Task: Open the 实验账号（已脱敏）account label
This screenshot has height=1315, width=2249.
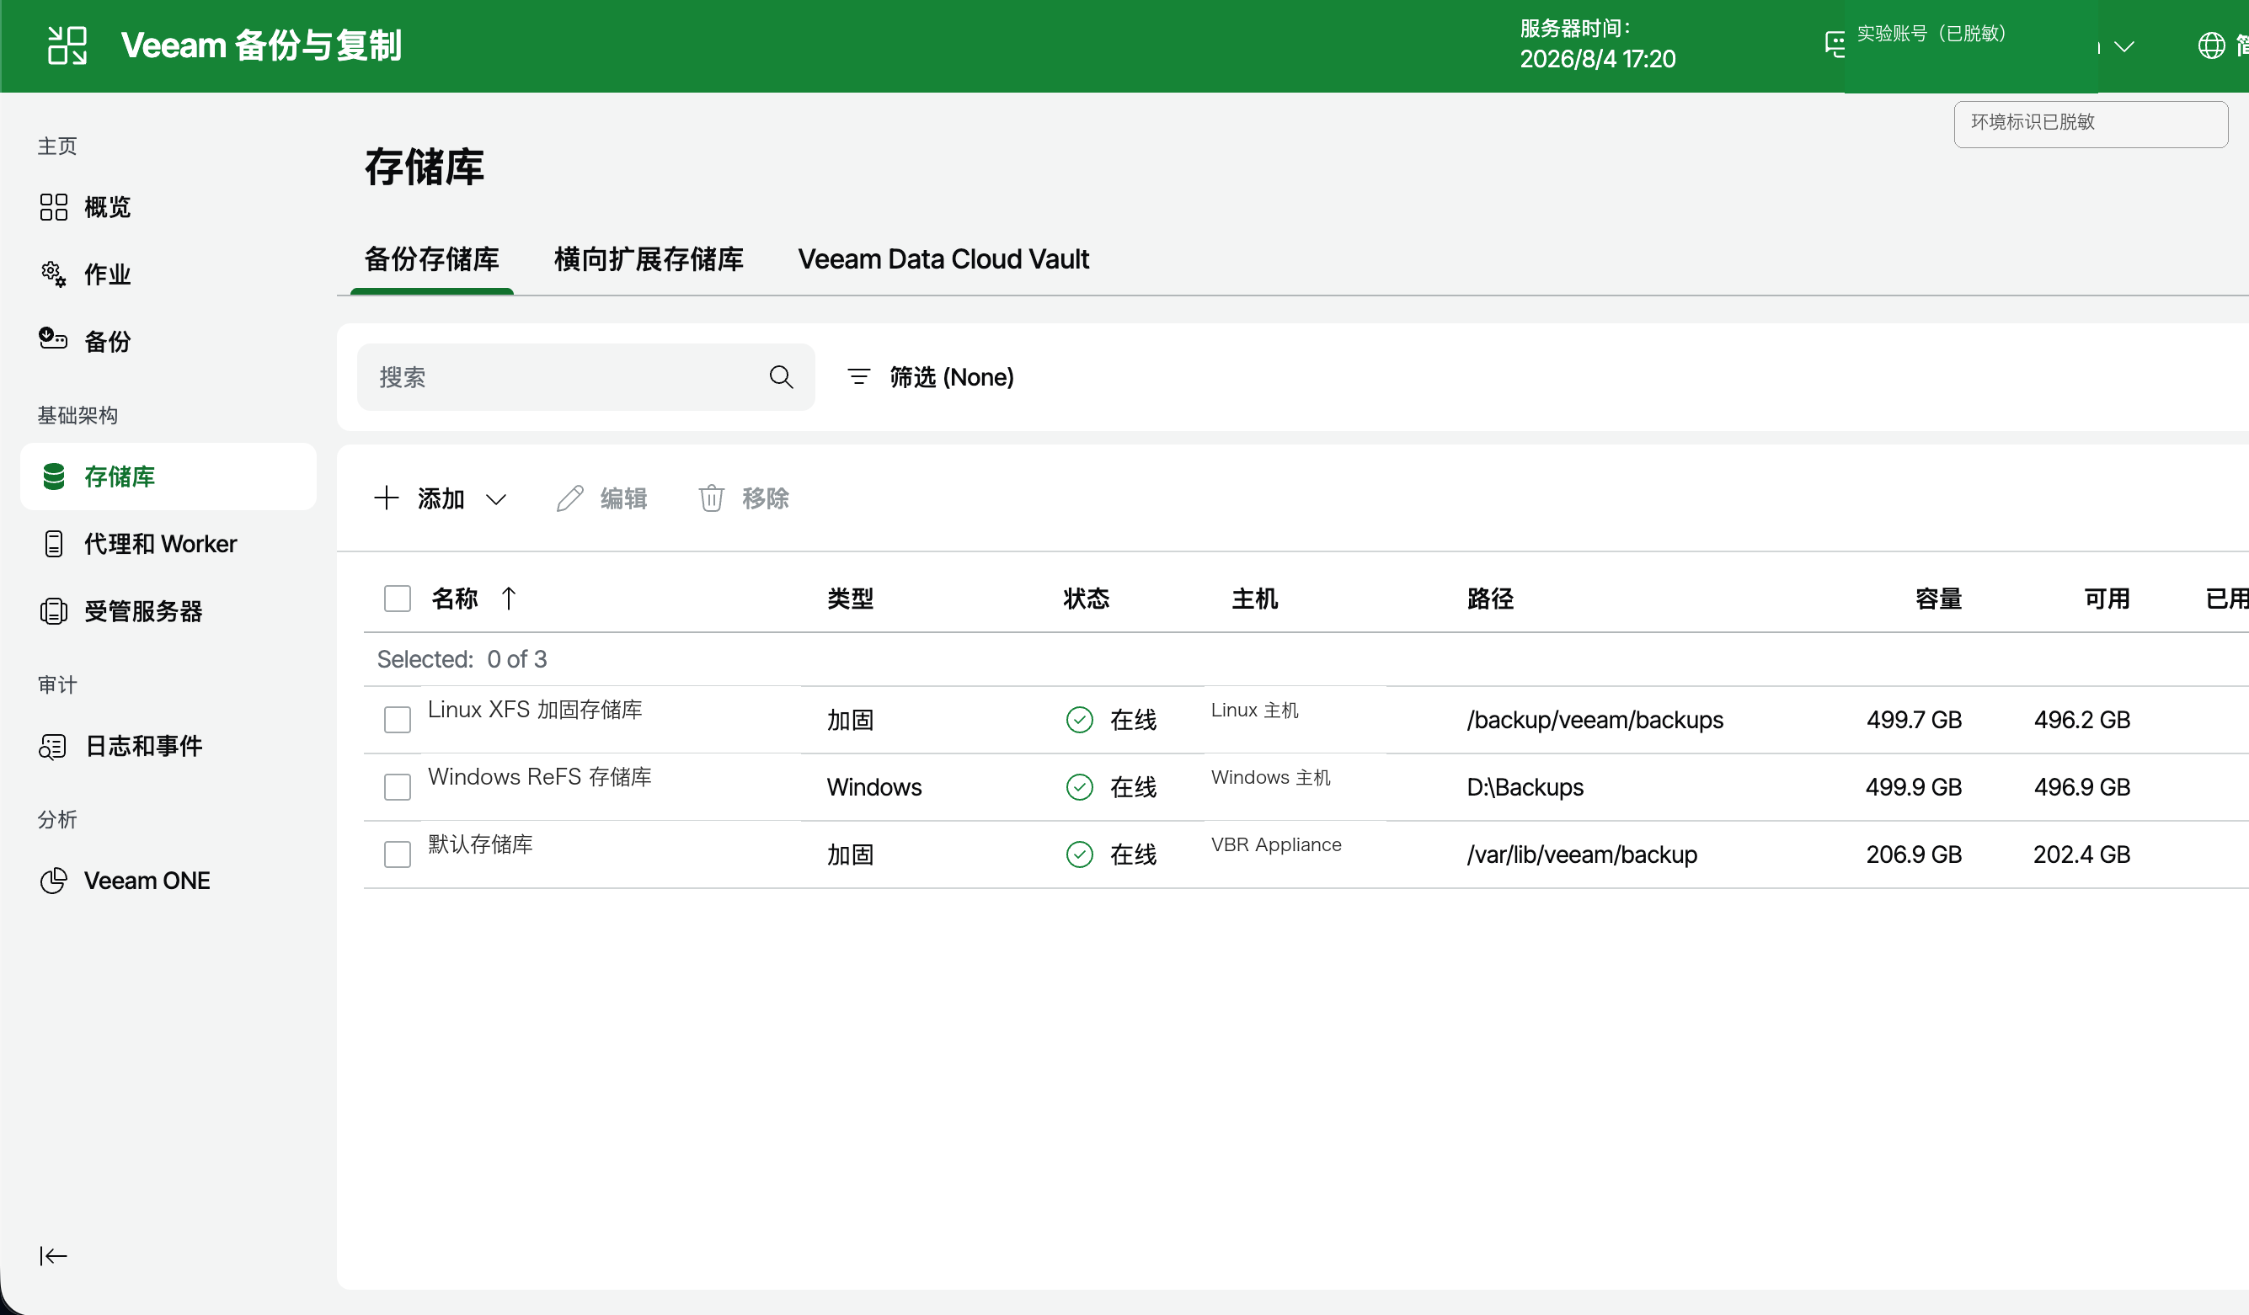Action: [1931, 33]
